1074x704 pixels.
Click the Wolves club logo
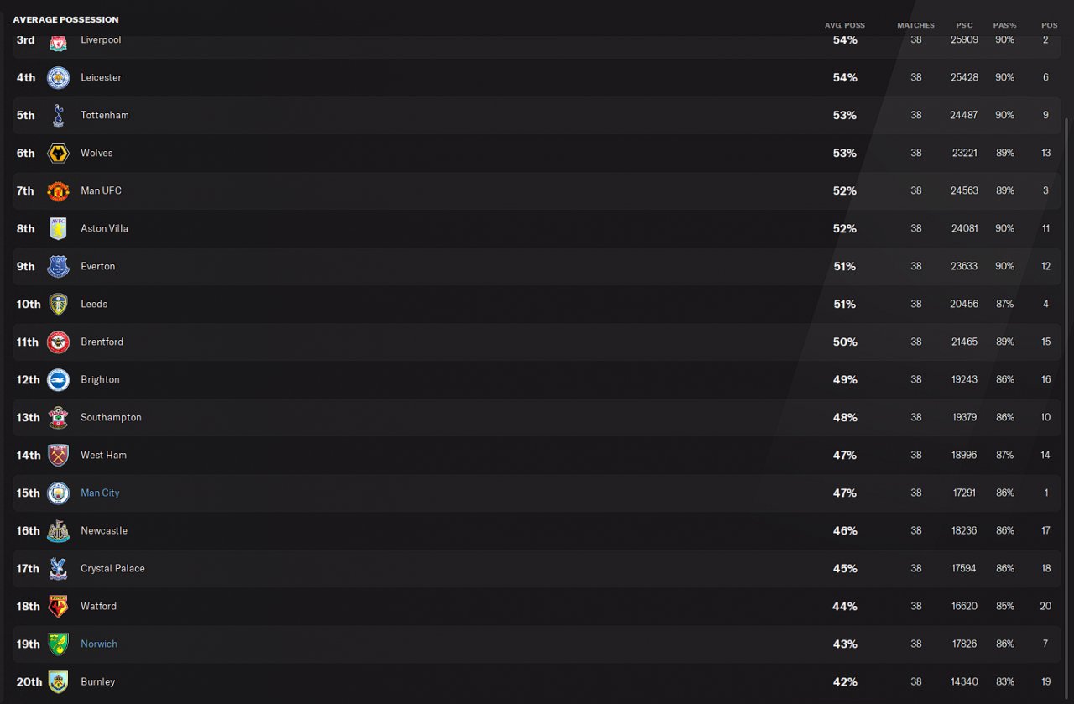point(58,153)
